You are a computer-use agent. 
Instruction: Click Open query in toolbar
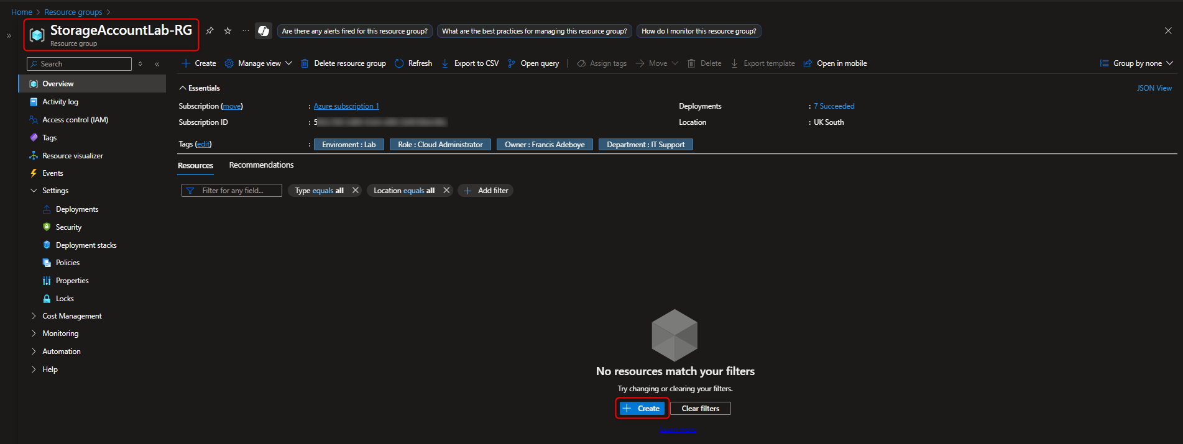click(533, 63)
